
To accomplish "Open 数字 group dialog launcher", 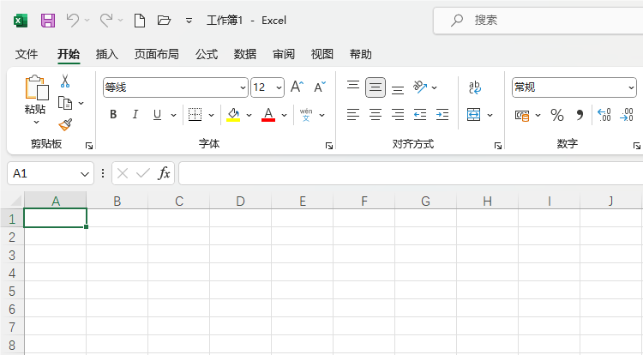I will (x=637, y=146).
